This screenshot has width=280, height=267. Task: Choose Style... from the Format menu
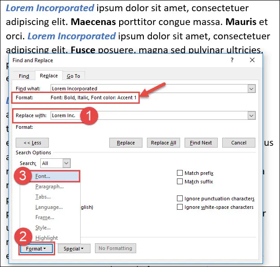coord(50,228)
